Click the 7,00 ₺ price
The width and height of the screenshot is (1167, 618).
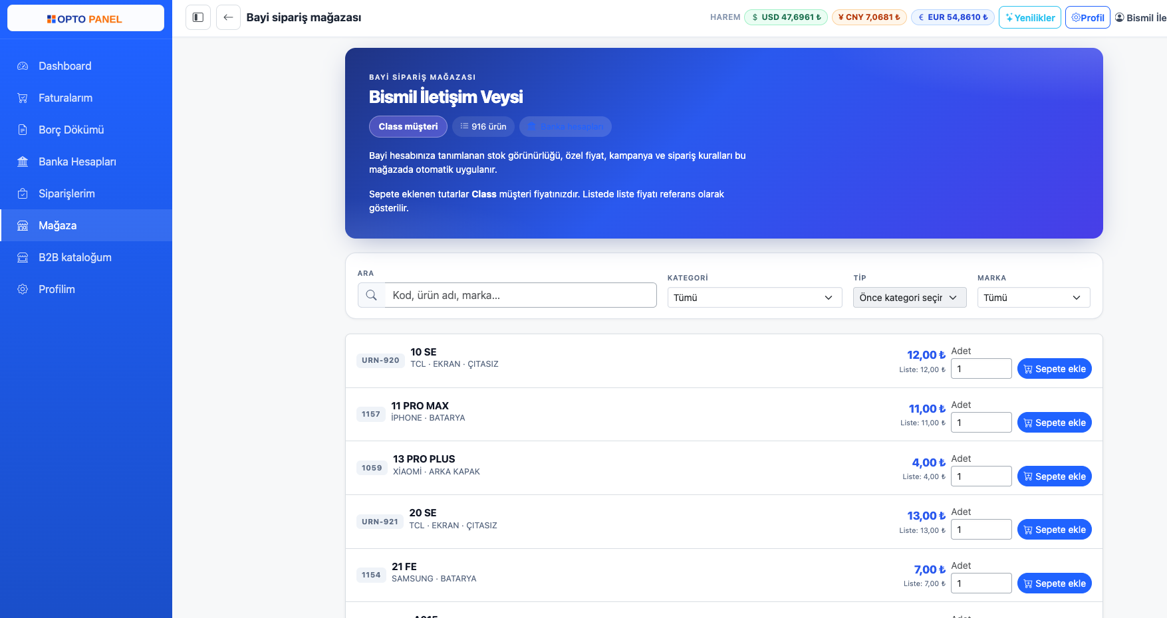pos(930,569)
